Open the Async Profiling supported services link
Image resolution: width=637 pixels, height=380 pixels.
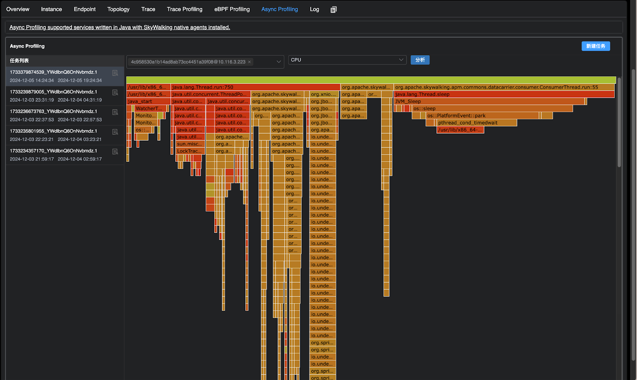point(119,27)
